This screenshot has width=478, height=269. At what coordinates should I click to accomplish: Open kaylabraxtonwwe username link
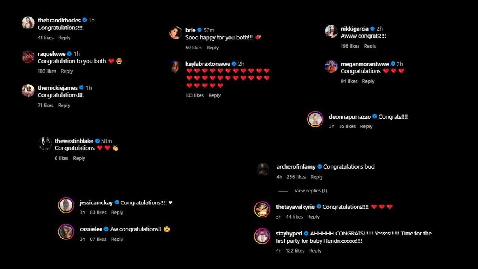pos(208,64)
